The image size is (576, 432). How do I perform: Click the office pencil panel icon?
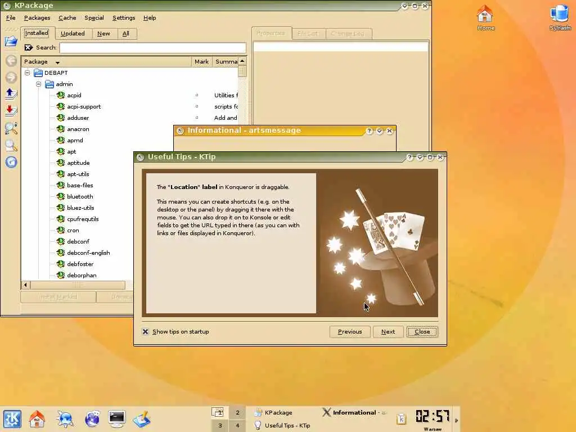tap(142, 419)
